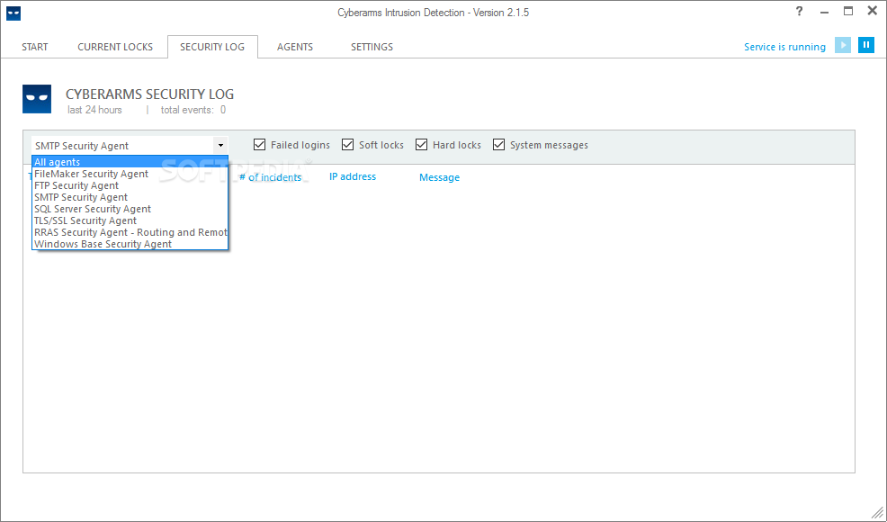Image resolution: width=887 pixels, height=522 pixels.
Task: Pick RRAS Security Agent - Routing entry
Action: [x=130, y=232]
